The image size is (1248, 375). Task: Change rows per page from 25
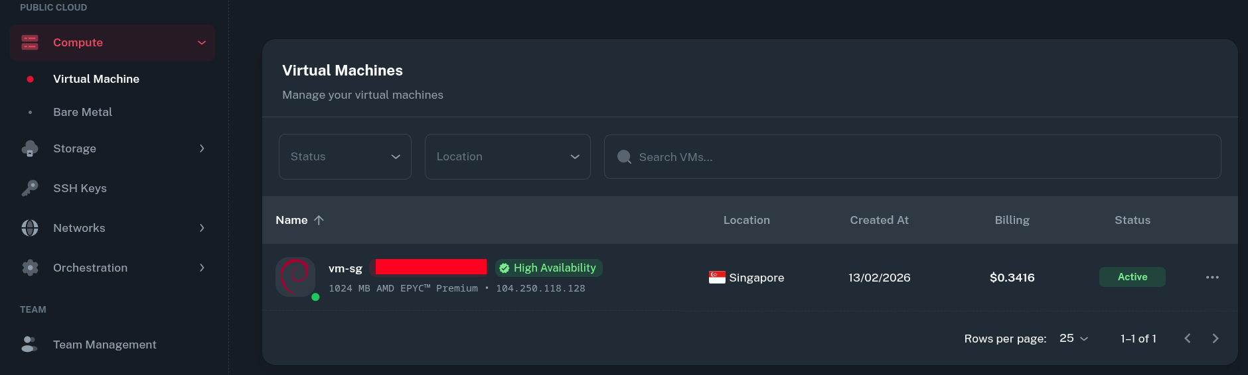pyautogui.click(x=1073, y=339)
